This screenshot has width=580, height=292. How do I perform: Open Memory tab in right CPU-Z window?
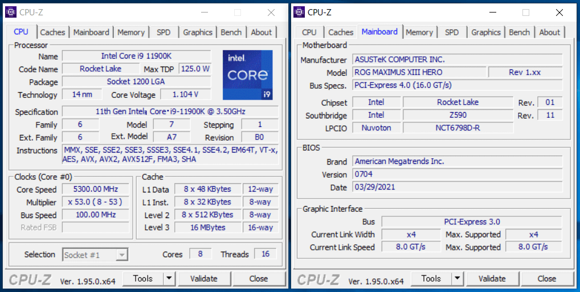click(419, 32)
